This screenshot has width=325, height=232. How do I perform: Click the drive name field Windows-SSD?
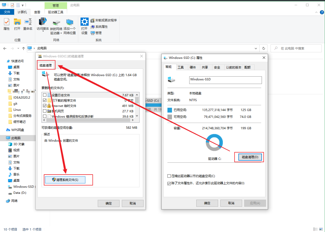pos(225,80)
